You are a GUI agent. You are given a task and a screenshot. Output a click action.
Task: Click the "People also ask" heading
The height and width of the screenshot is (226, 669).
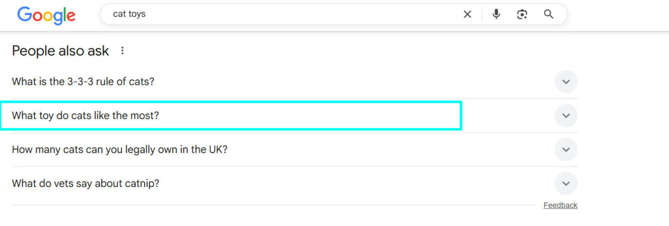61,51
